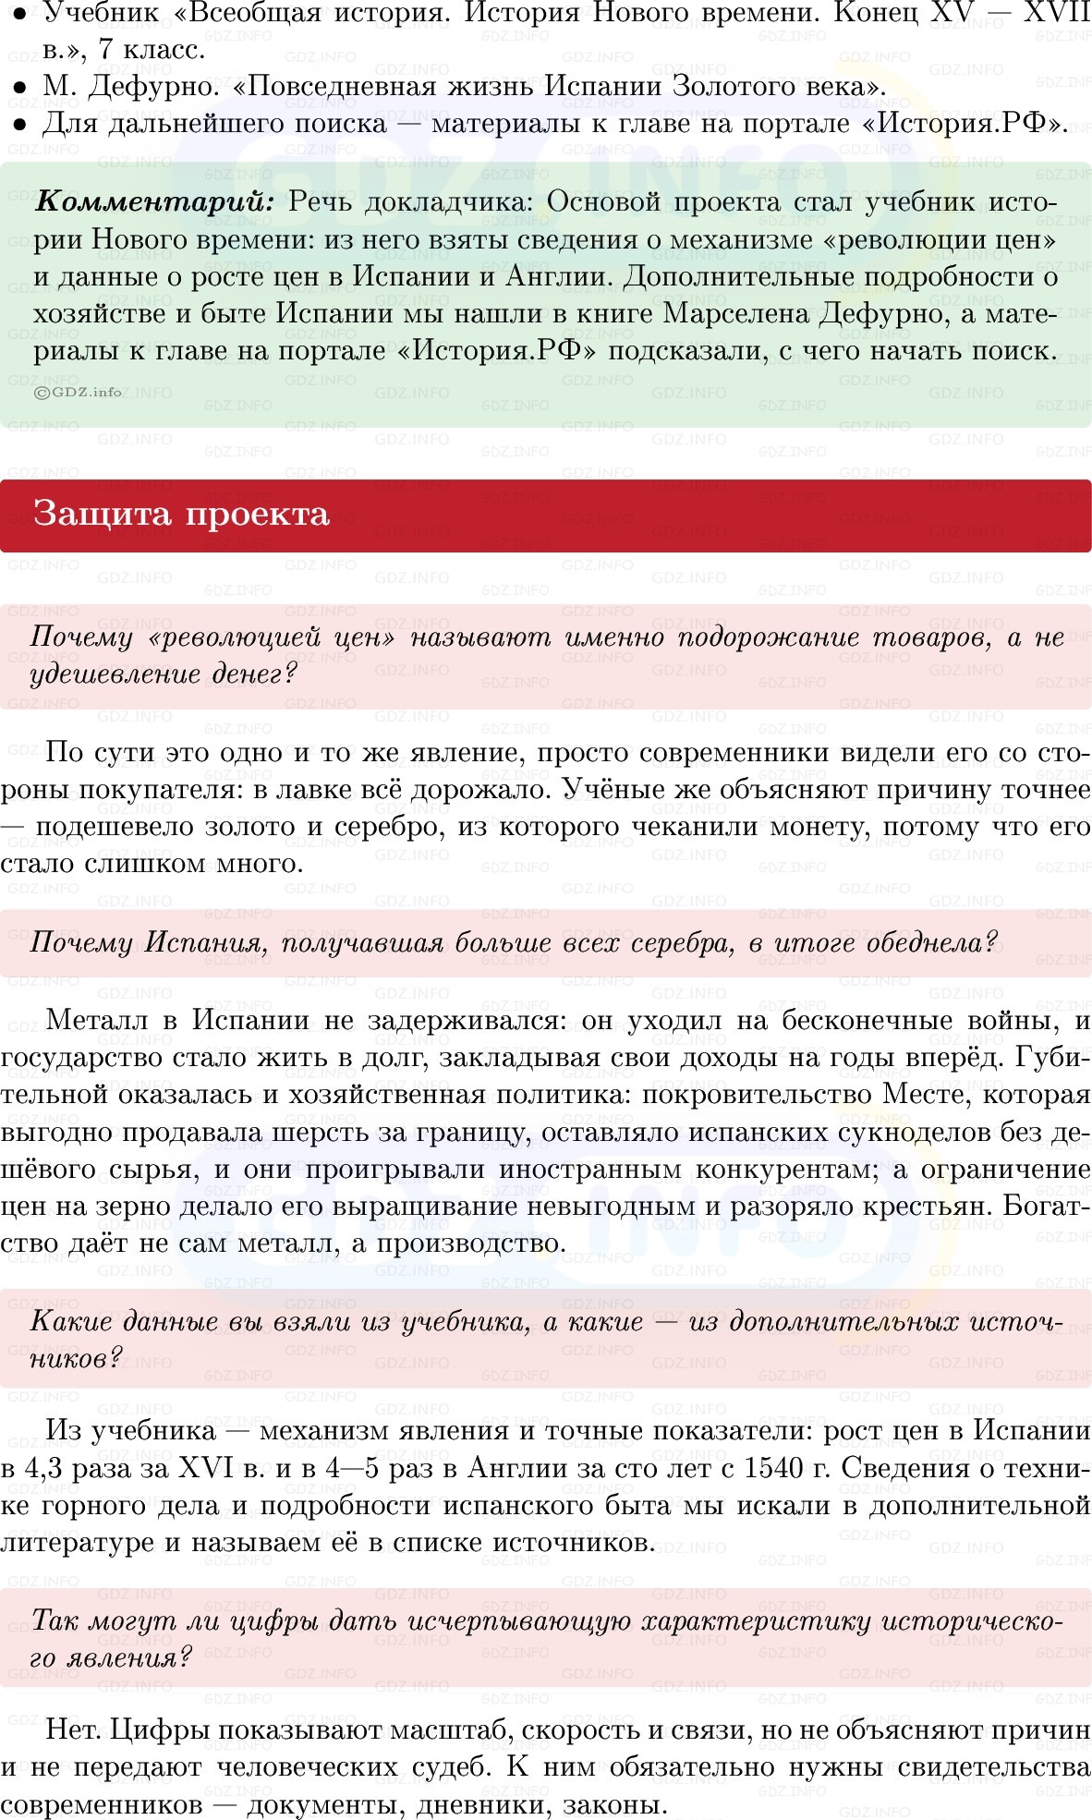Click the ©GDZ.info copyright label

tap(79, 392)
